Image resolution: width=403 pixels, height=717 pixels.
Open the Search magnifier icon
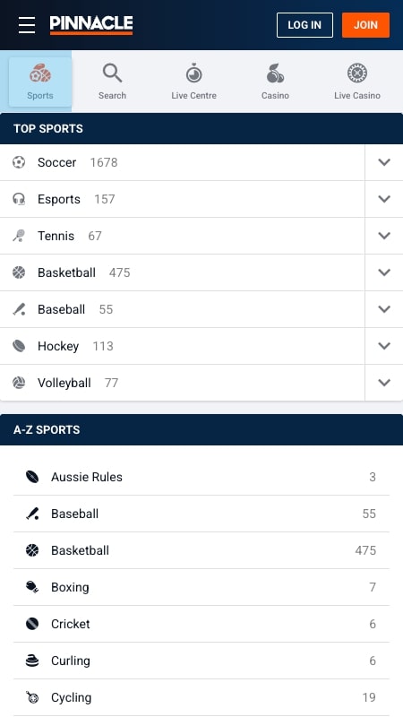[x=112, y=73]
